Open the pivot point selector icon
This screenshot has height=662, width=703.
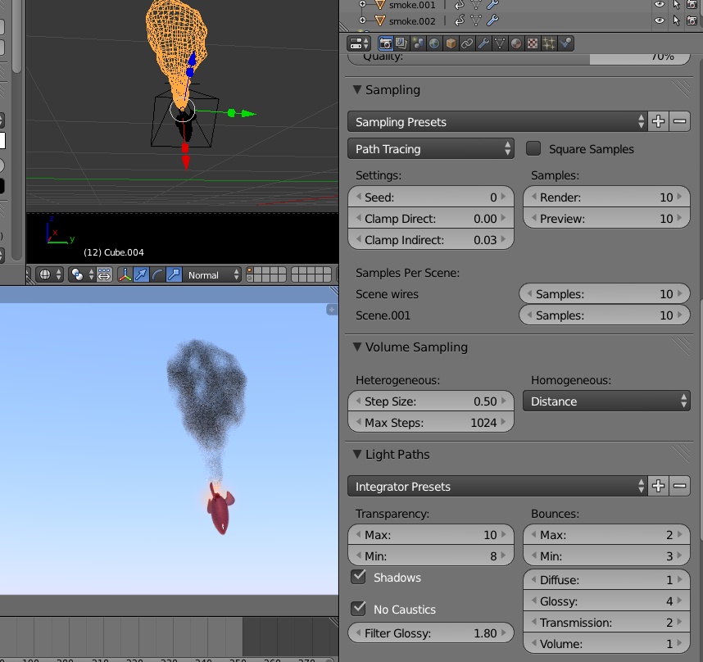pos(82,274)
